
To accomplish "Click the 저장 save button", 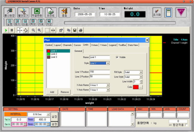I will pos(49,22).
